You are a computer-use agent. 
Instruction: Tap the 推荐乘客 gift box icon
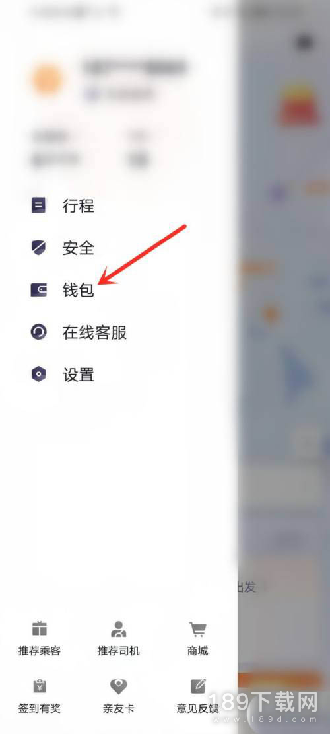coord(39,629)
